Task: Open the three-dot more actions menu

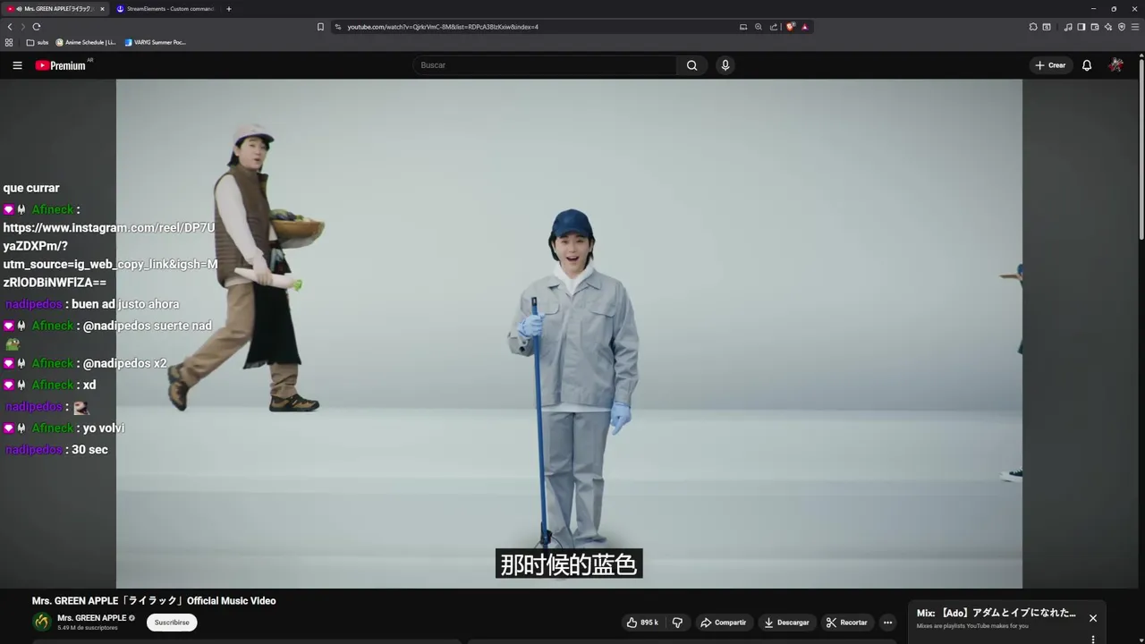Action: [887, 623]
